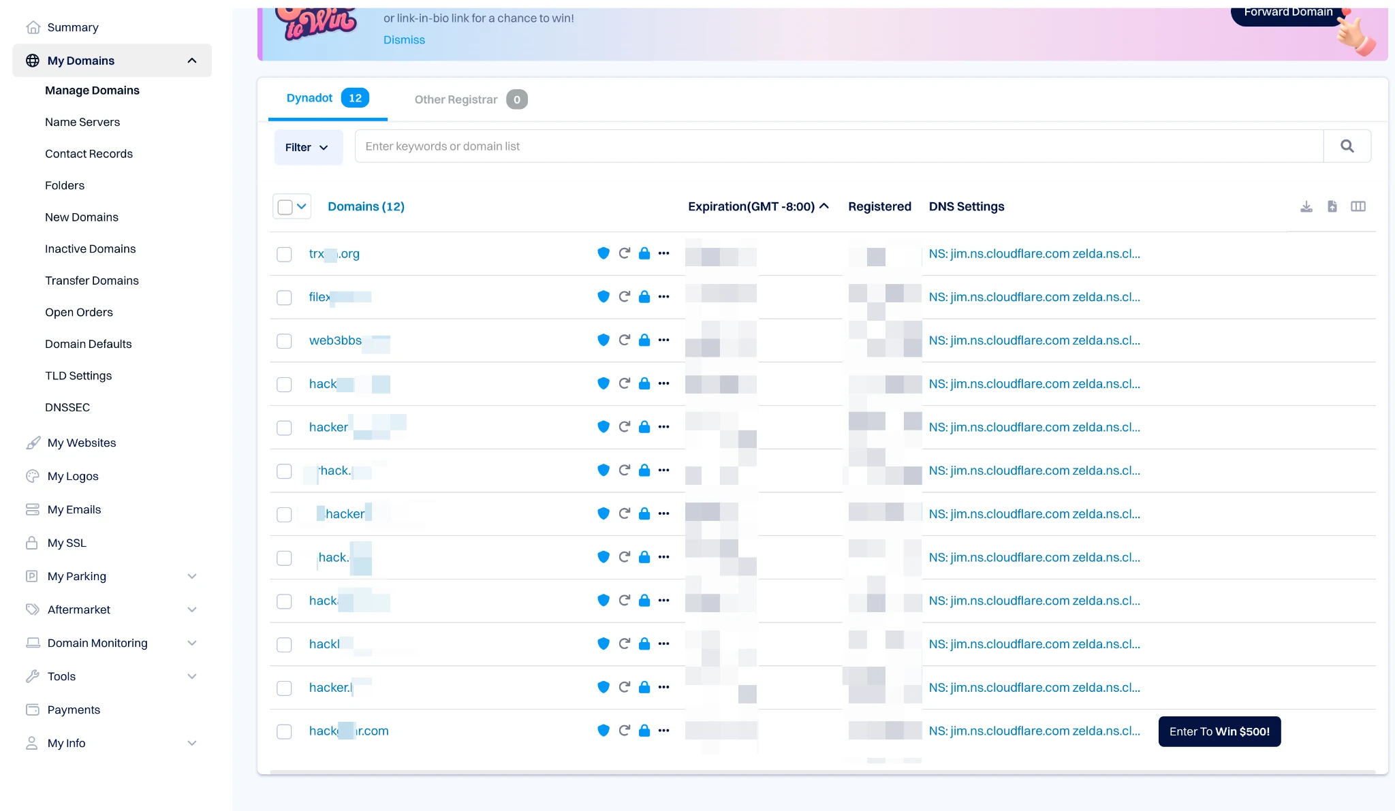The image size is (1395, 811).
Task: Toggle the select-all domains checkbox
Action: click(x=285, y=206)
